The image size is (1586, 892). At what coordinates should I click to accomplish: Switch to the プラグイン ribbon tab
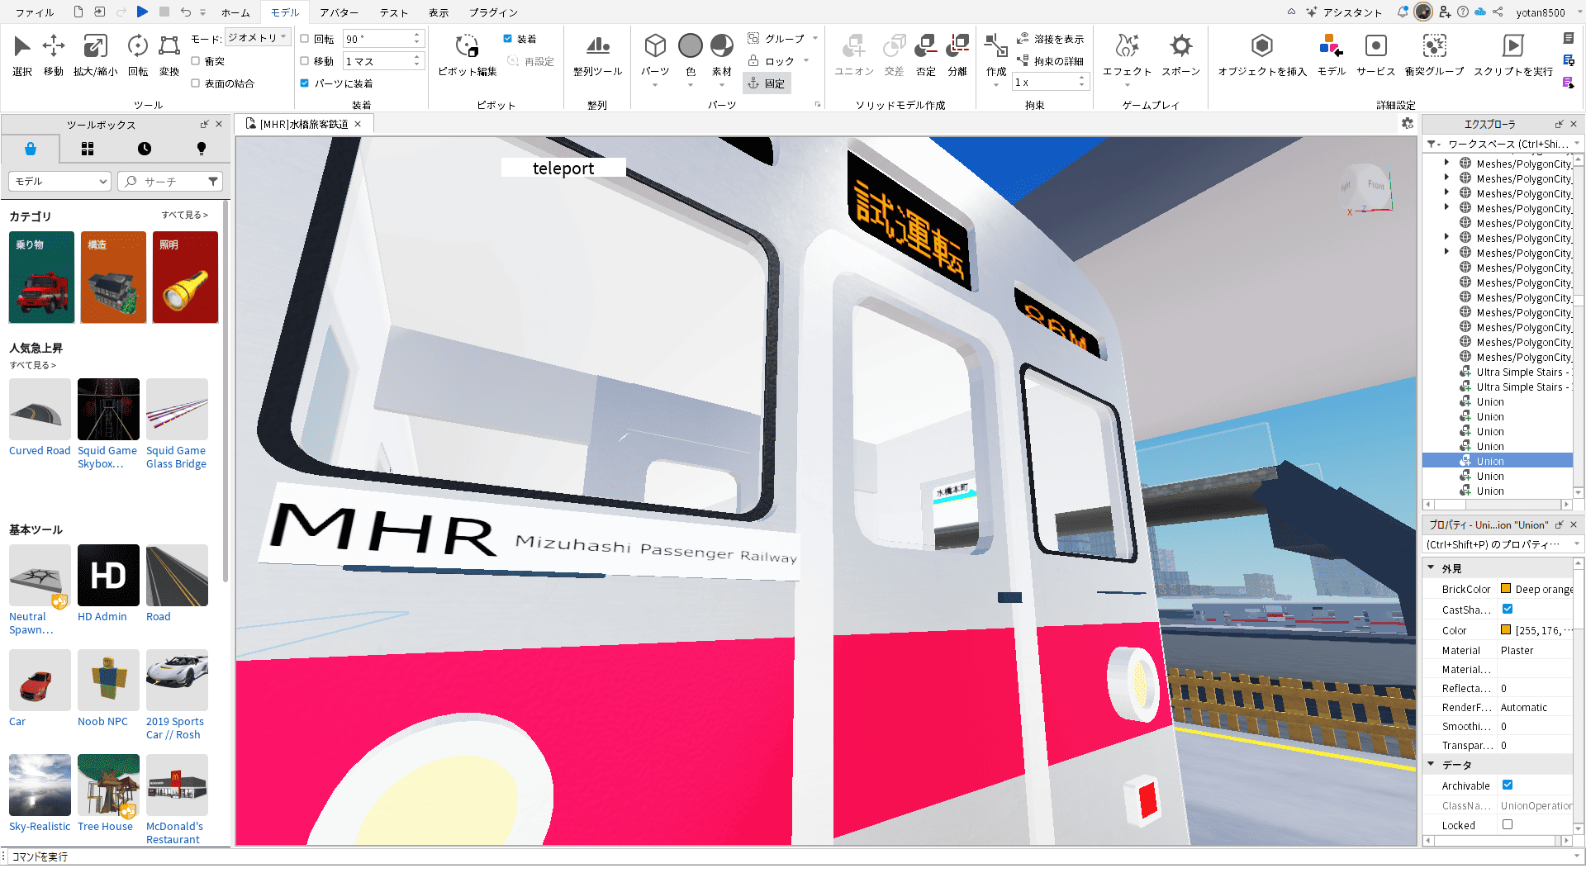(x=494, y=12)
